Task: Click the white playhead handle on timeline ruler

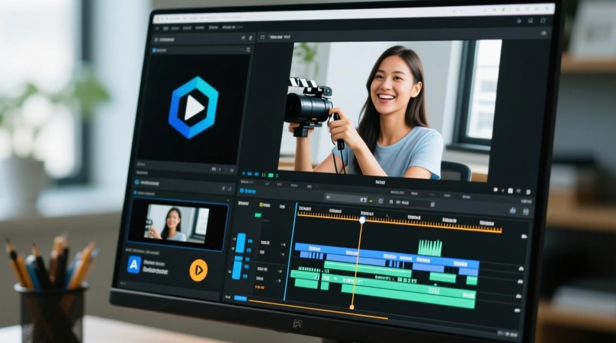Action: tap(362, 220)
